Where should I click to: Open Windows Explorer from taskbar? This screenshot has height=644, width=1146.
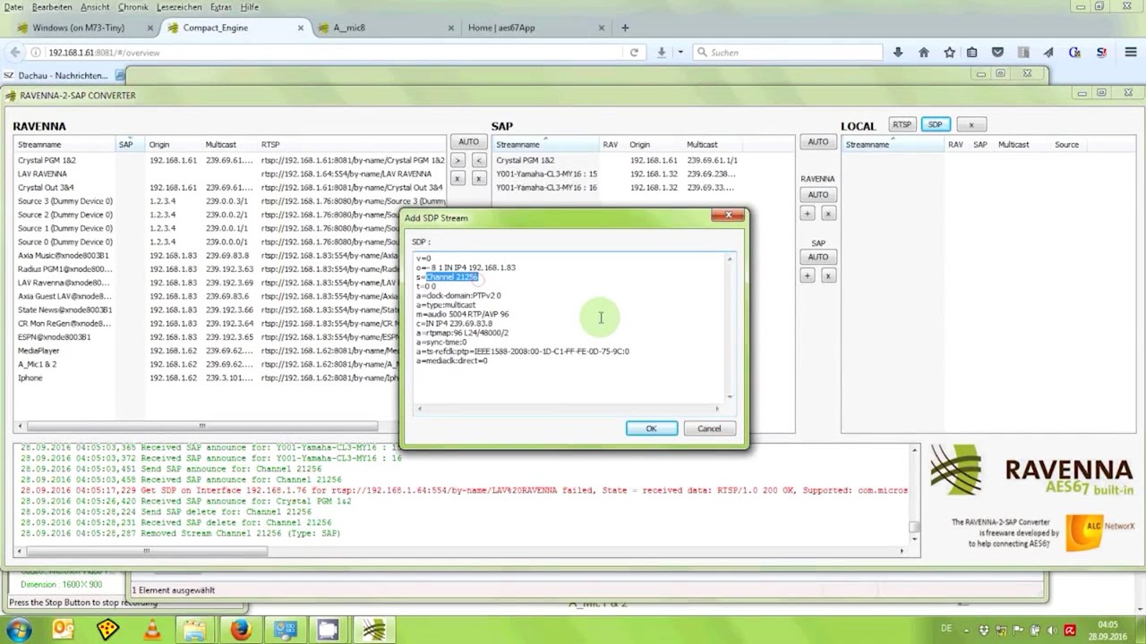point(196,630)
